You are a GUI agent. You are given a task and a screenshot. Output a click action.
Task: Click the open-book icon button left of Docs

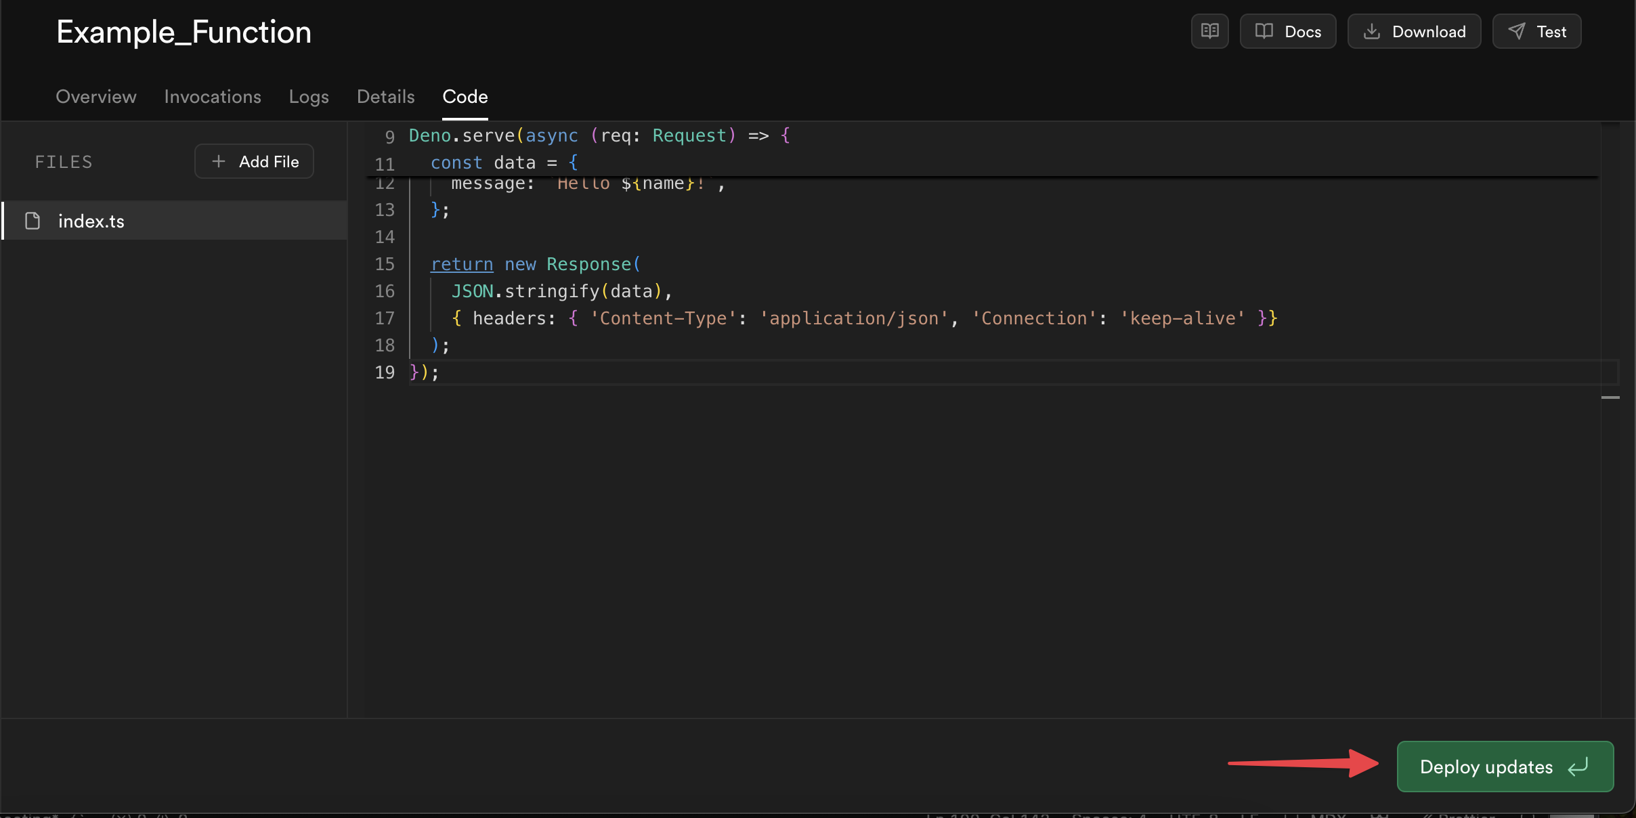click(x=1209, y=31)
